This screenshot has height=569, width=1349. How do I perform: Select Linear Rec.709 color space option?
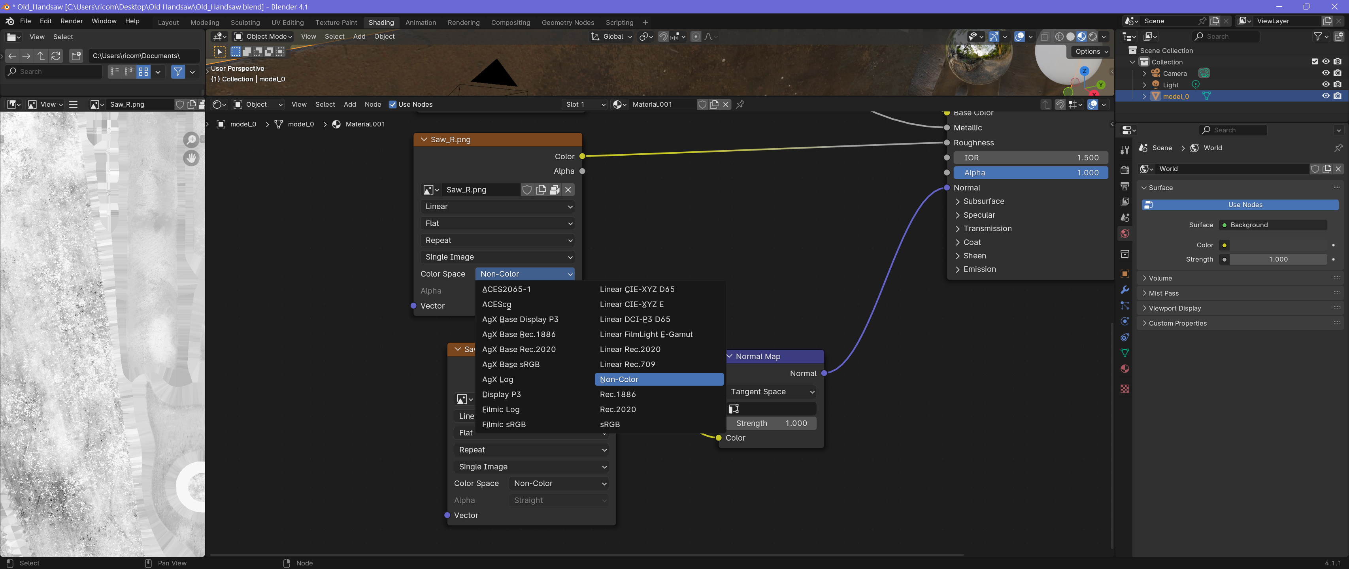click(659, 364)
